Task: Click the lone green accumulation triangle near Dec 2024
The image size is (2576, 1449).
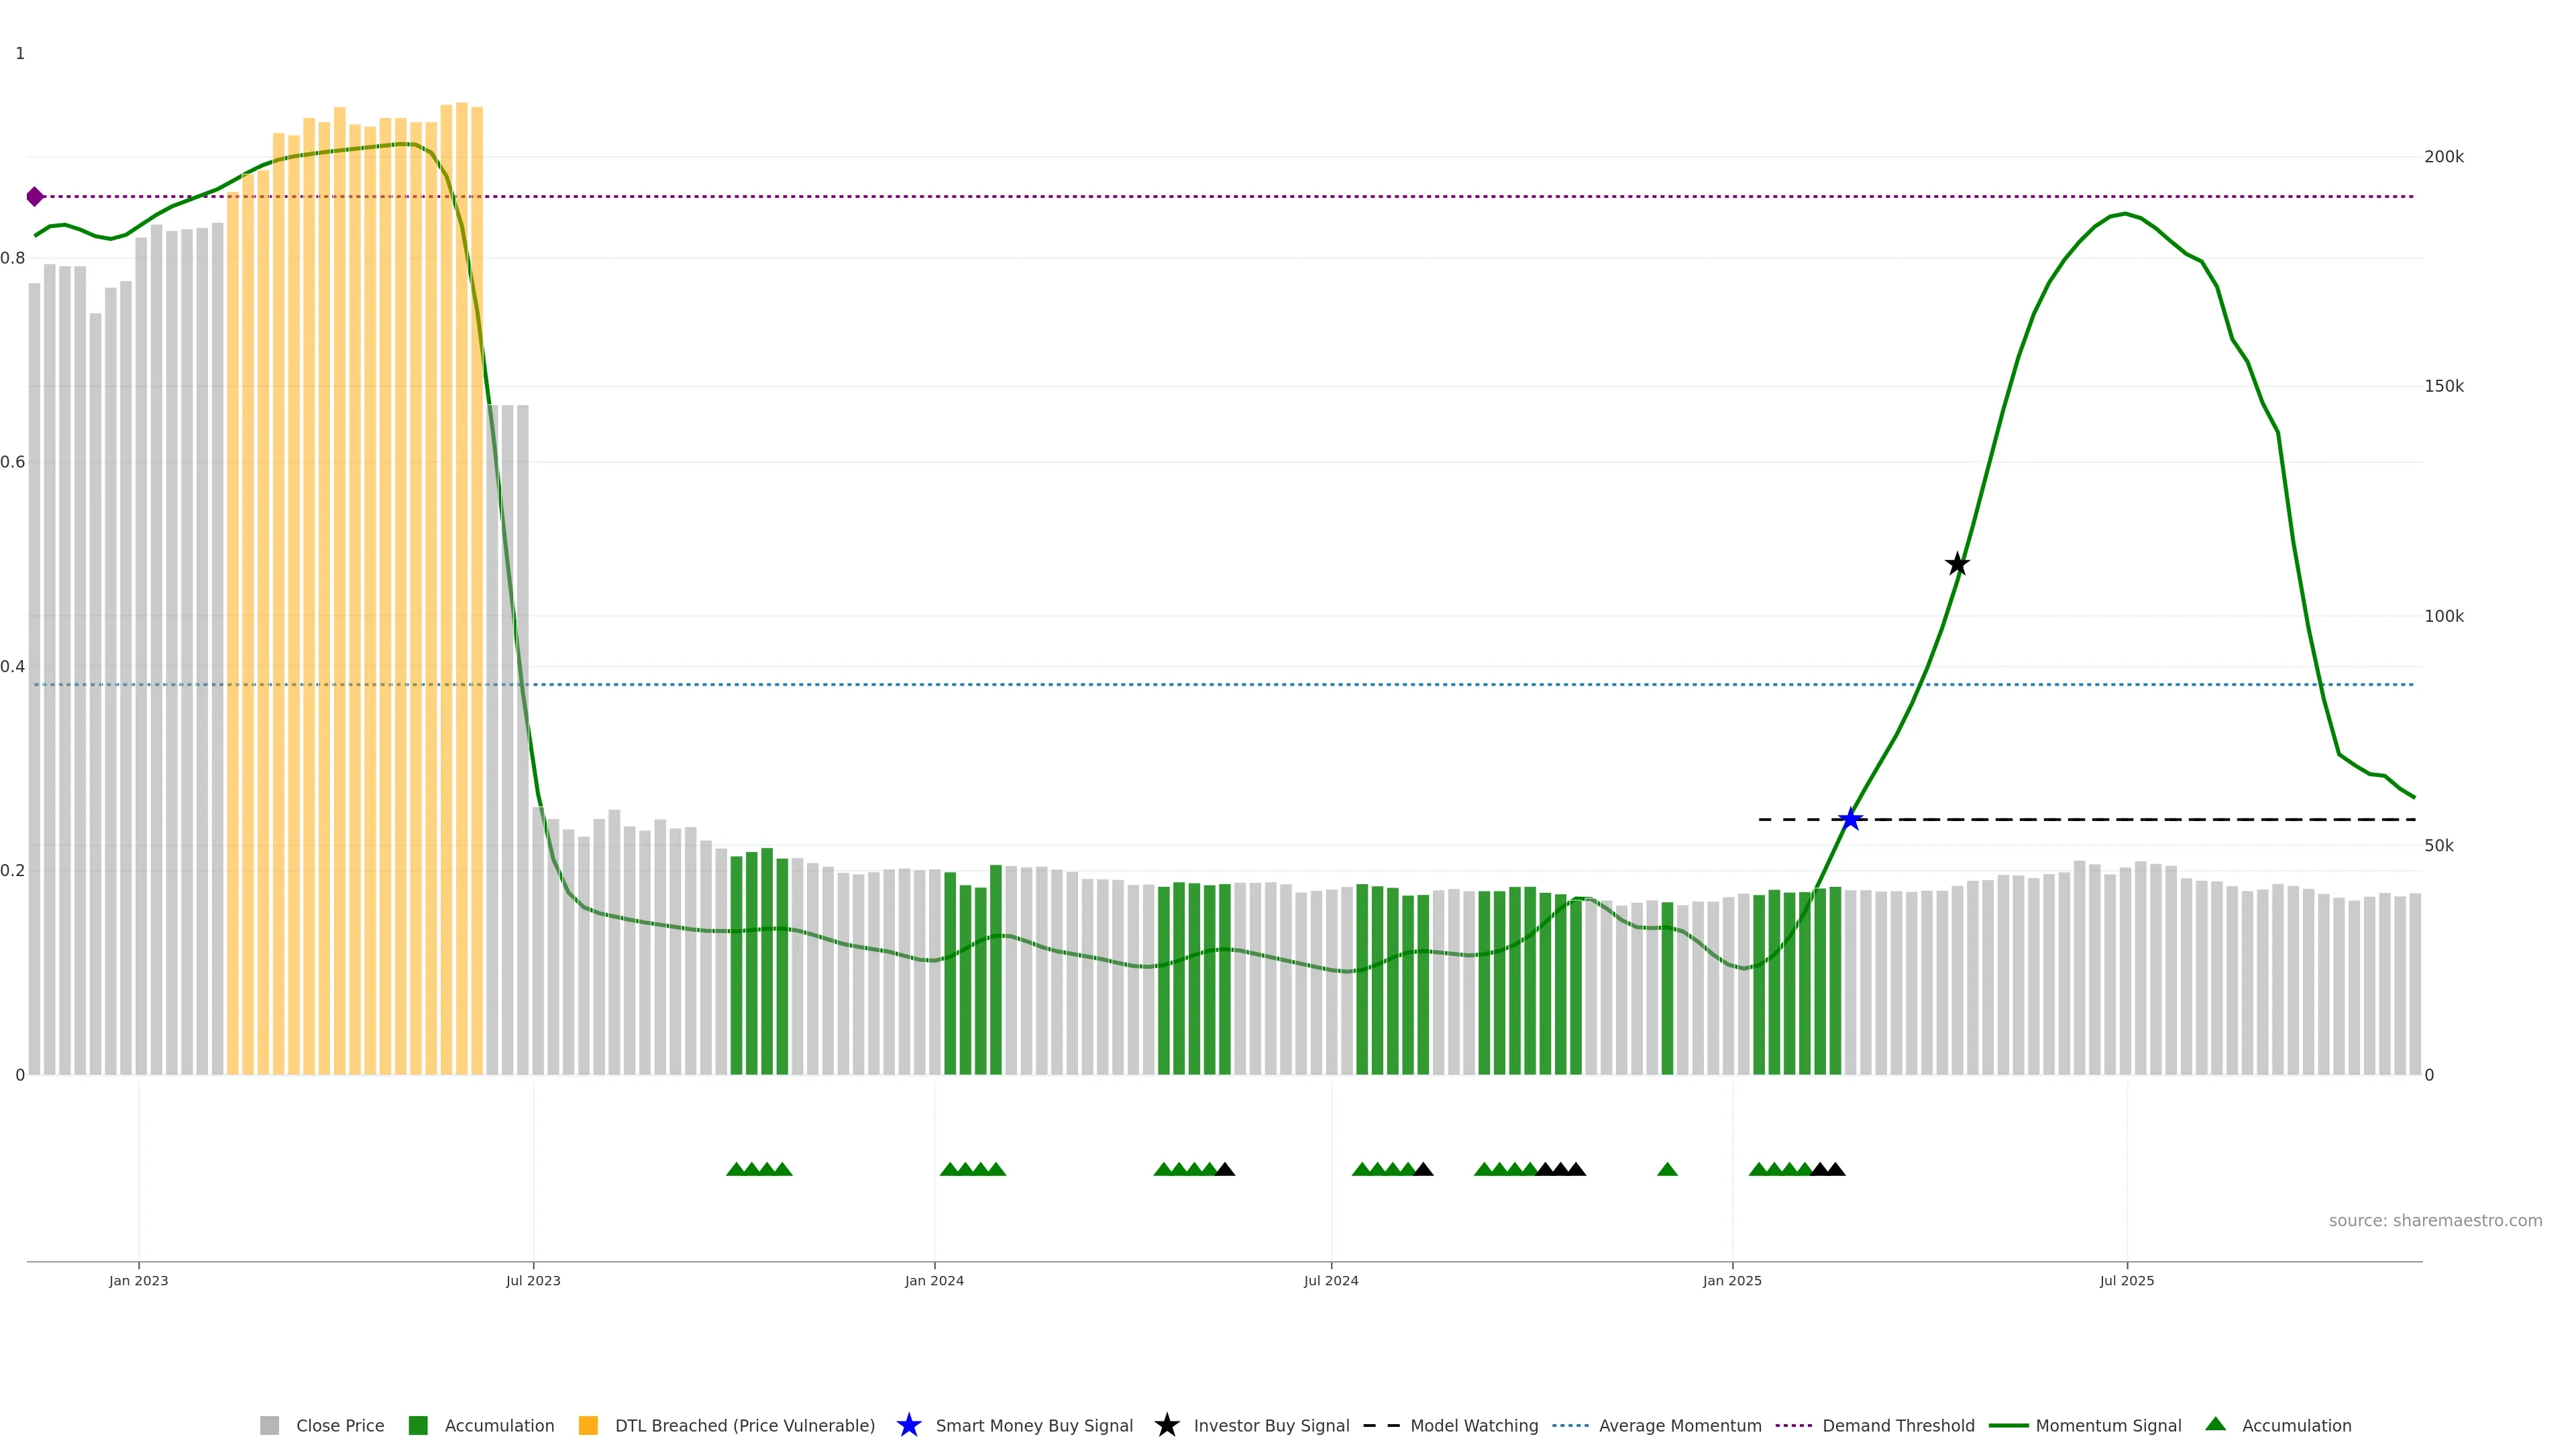Action: [x=1667, y=1169]
